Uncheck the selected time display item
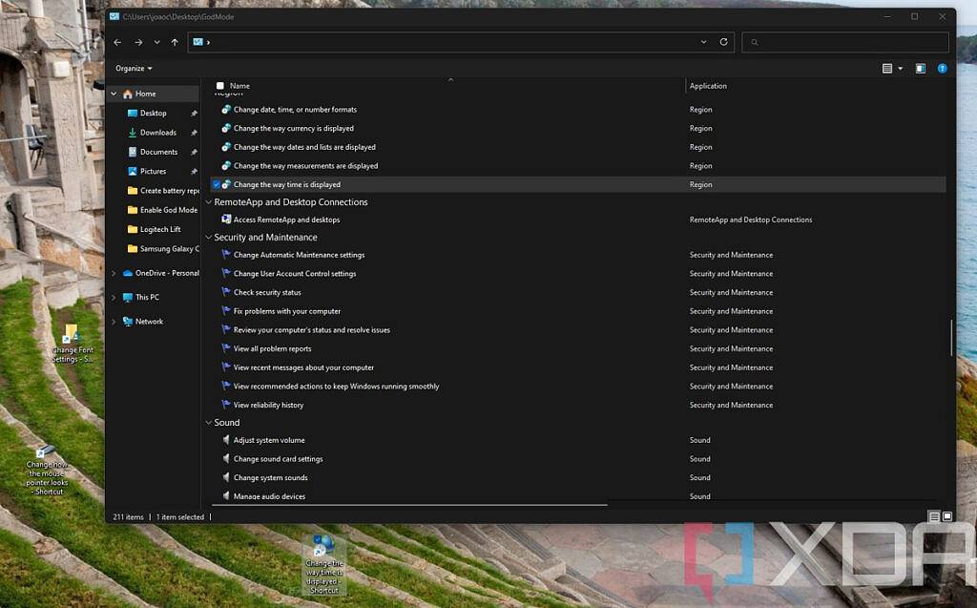Screen dimensions: 977x608 pos(217,184)
